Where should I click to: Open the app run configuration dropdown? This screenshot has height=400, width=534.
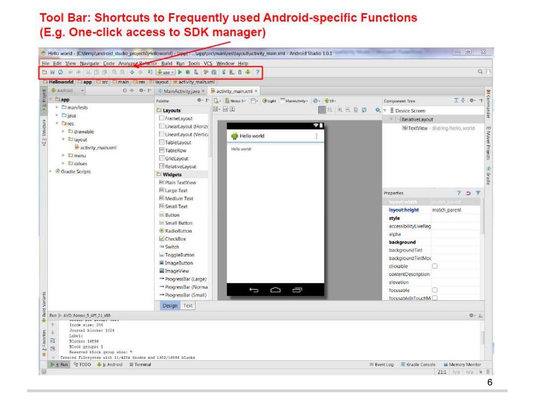pos(166,72)
